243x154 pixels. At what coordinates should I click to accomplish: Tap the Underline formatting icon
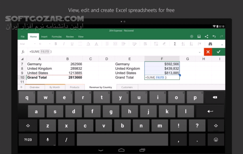click(x=72, y=44)
